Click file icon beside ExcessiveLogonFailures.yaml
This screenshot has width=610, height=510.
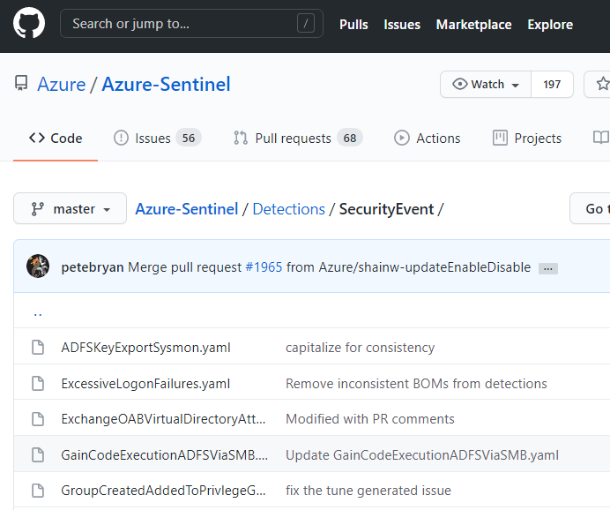pyautogui.click(x=38, y=384)
